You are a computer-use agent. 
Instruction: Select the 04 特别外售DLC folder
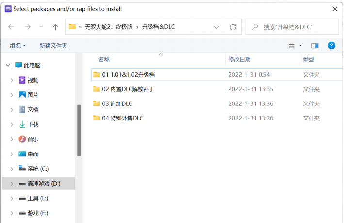tap(122, 118)
